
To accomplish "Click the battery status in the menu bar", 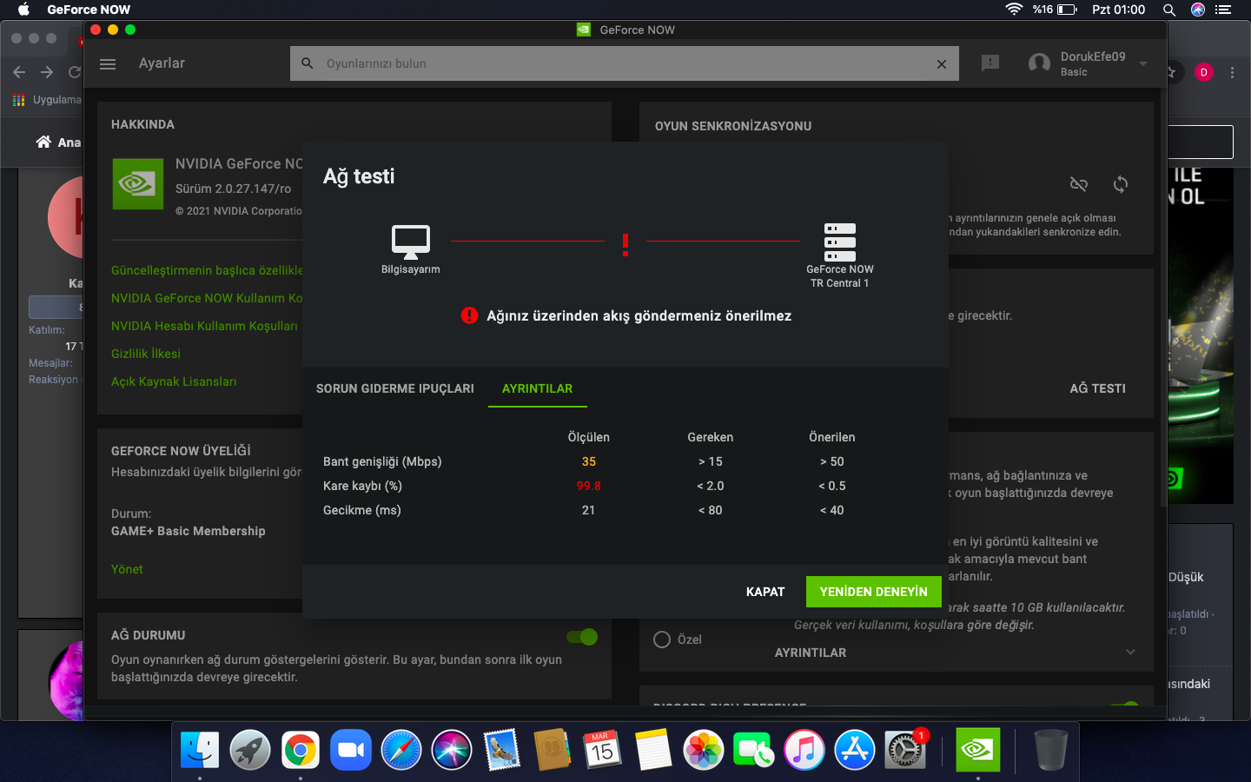I will pyautogui.click(x=1056, y=10).
